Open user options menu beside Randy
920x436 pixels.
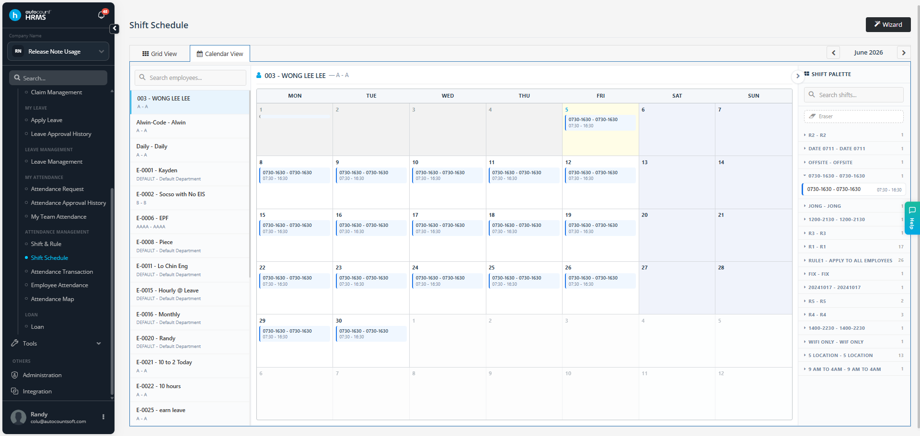coord(103,417)
